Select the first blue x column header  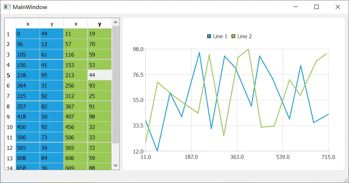[28, 24]
